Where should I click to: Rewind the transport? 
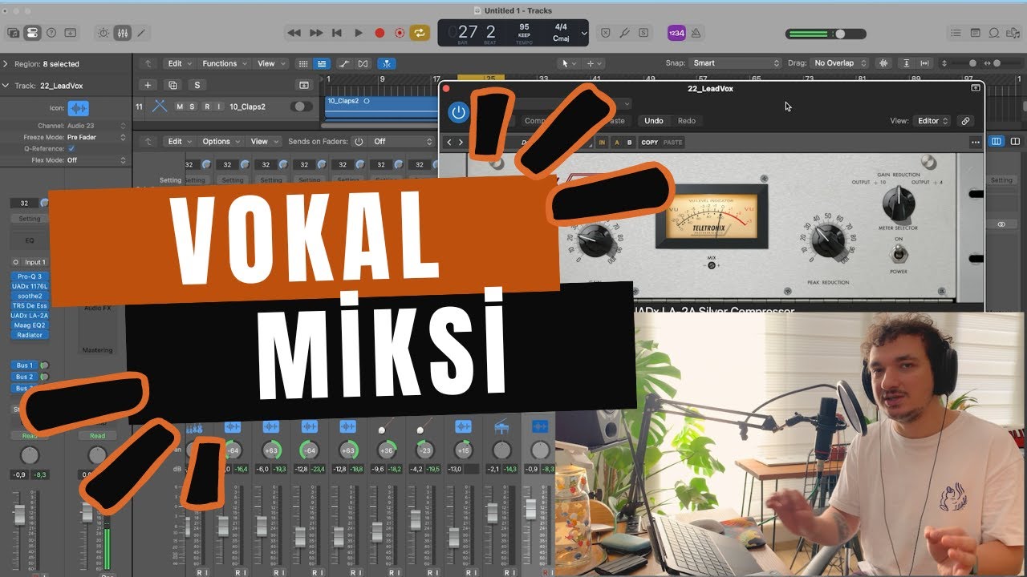tap(294, 33)
